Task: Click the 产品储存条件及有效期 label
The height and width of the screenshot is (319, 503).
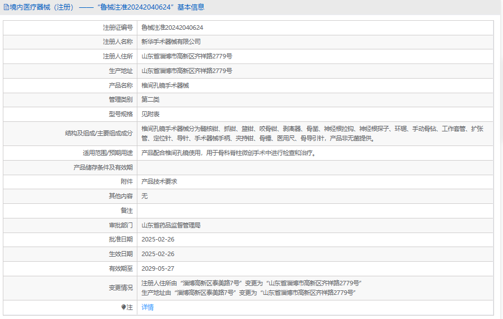Action: coord(103,167)
